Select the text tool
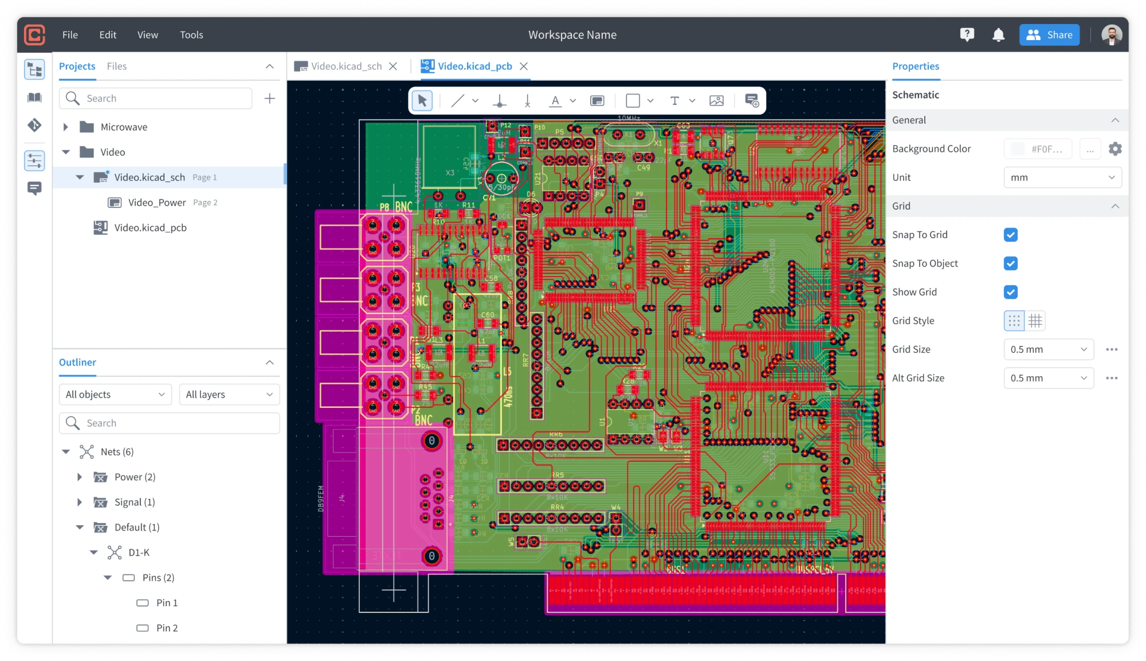The image size is (1146, 661). (x=674, y=101)
